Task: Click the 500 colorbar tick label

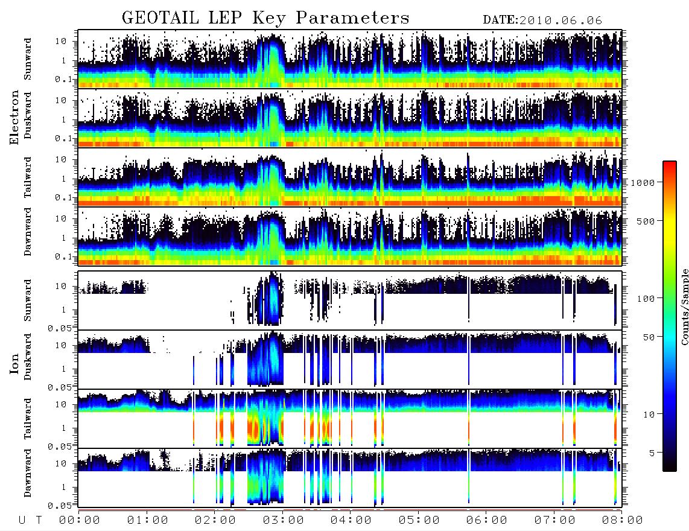Action: (646, 221)
